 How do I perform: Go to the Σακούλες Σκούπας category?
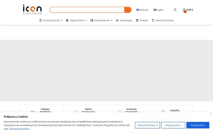164,20
